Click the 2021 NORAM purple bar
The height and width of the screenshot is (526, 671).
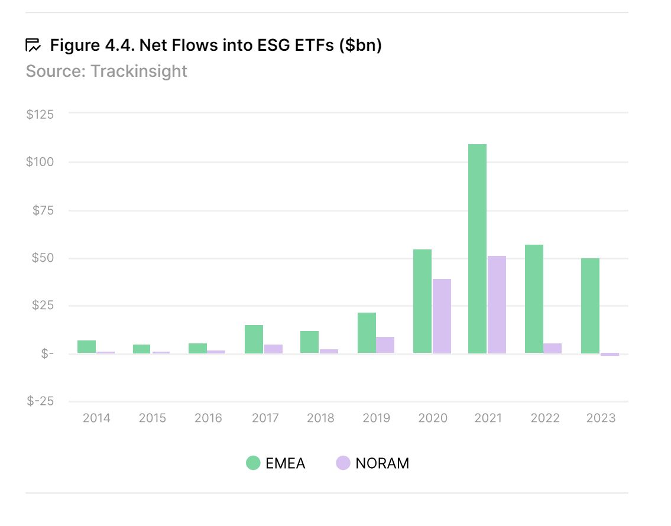pyautogui.click(x=497, y=304)
